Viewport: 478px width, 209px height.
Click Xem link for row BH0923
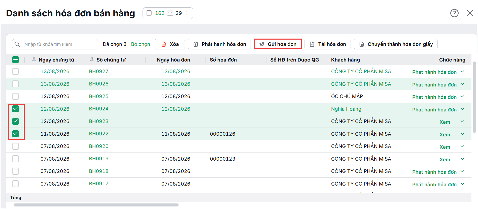click(445, 122)
